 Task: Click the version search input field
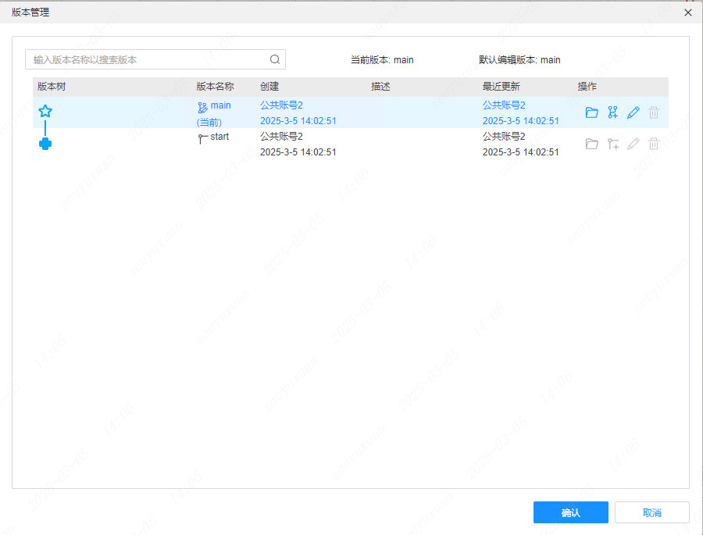point(141,59)
